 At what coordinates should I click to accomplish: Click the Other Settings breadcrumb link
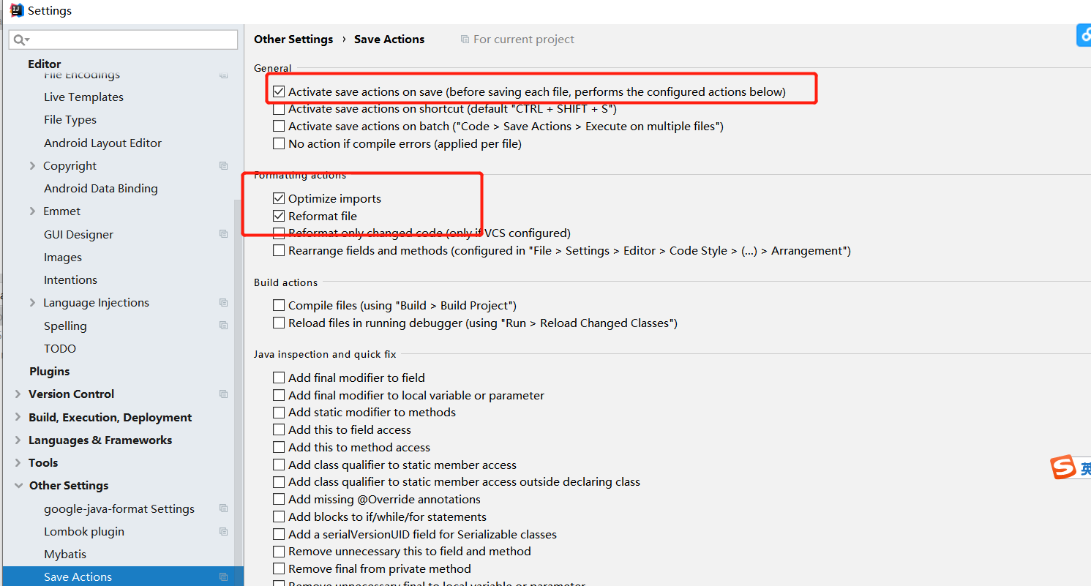293,40
